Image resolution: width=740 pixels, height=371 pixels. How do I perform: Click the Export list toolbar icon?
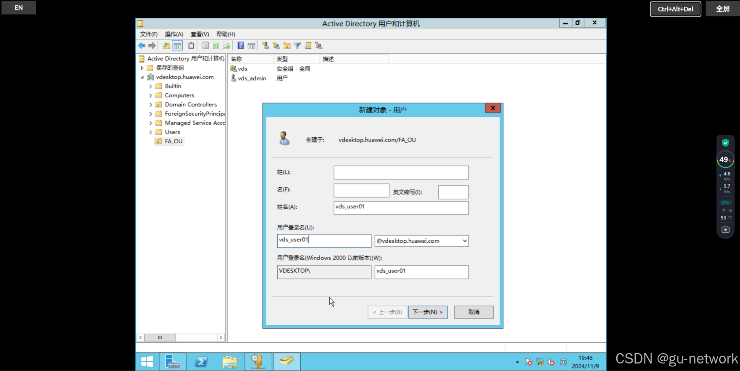click(x=227, y=46)
